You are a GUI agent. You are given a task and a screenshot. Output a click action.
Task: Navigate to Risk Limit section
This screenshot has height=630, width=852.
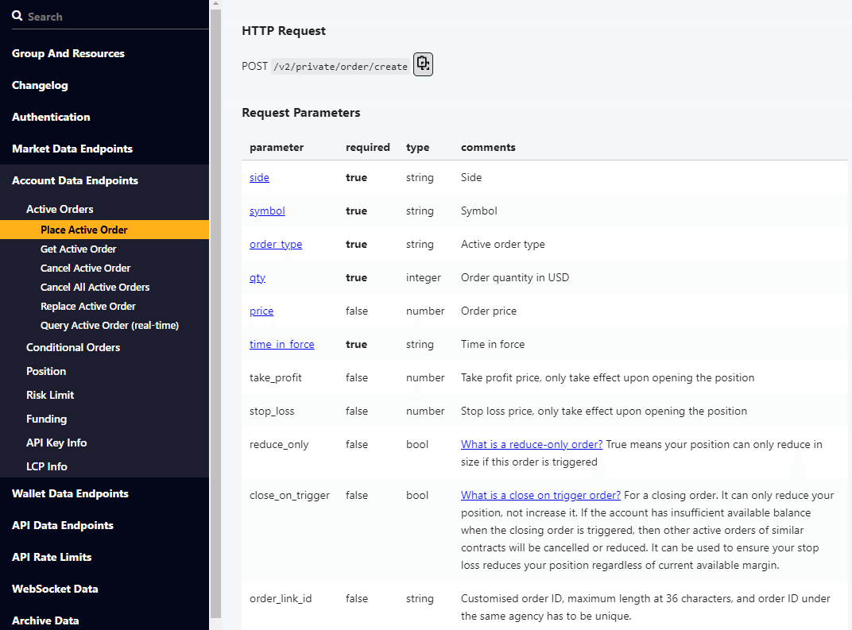(x=50, y=395)
